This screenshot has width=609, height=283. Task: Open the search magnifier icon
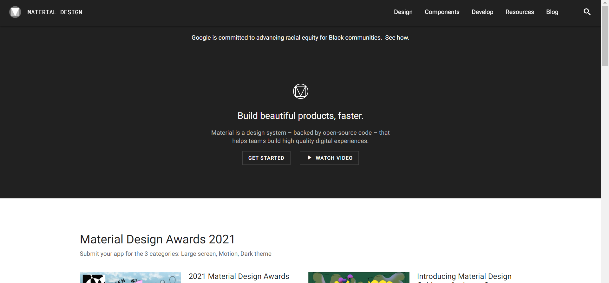pos(587,12)
